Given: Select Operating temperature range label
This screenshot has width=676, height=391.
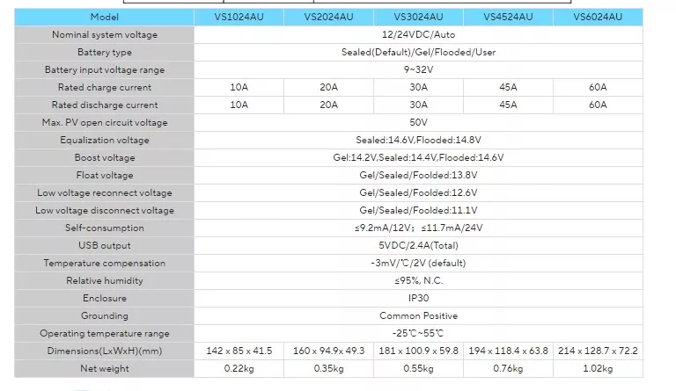Looking at the screenshot, I should (x=105, y=334).
